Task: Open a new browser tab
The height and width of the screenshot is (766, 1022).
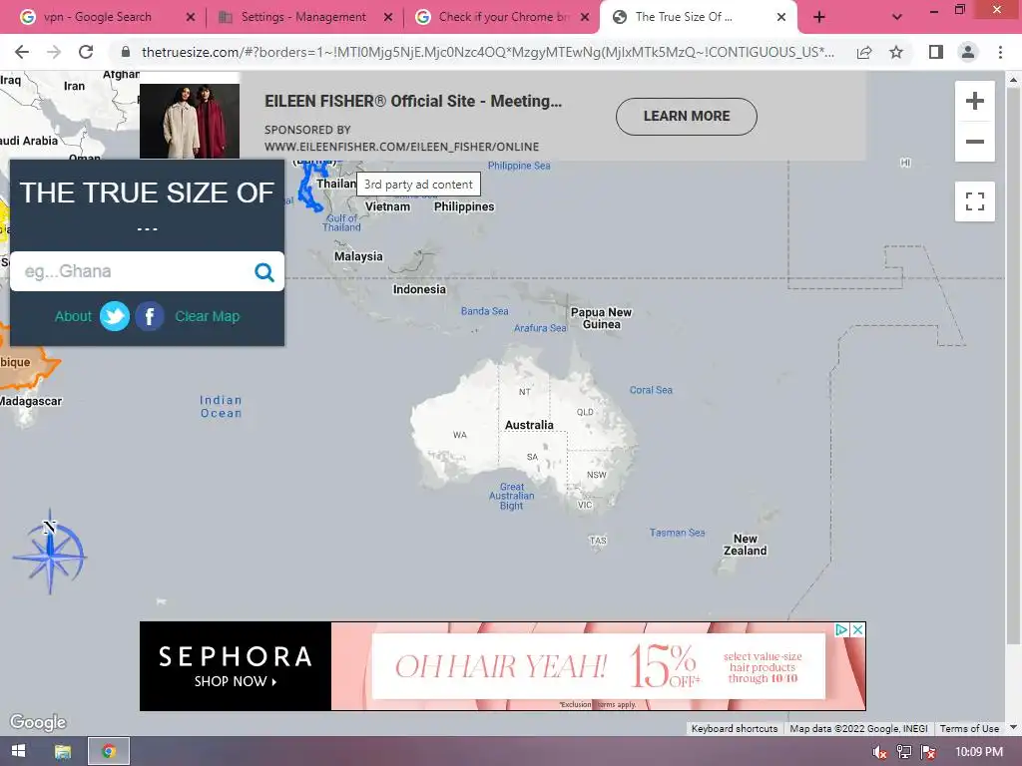Action: [x=819, y=17]
